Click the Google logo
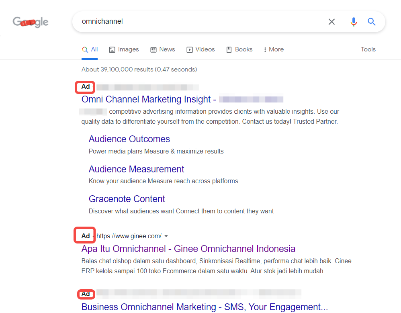Screen dimensions: 401x313 coord(31,22)
